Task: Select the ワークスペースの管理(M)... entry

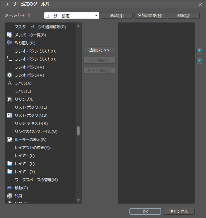Action: [x=40, y=180]
